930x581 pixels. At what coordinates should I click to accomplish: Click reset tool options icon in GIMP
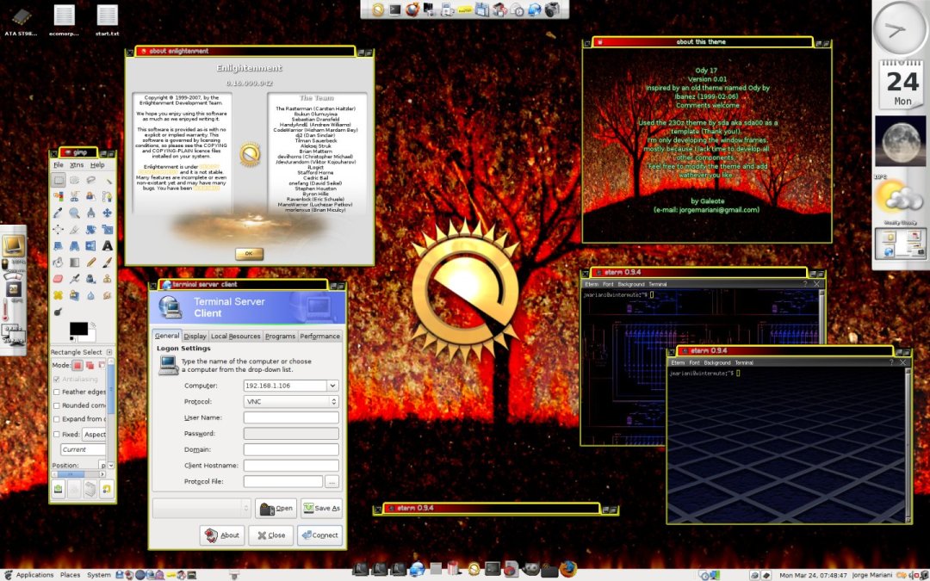[107, 489]
